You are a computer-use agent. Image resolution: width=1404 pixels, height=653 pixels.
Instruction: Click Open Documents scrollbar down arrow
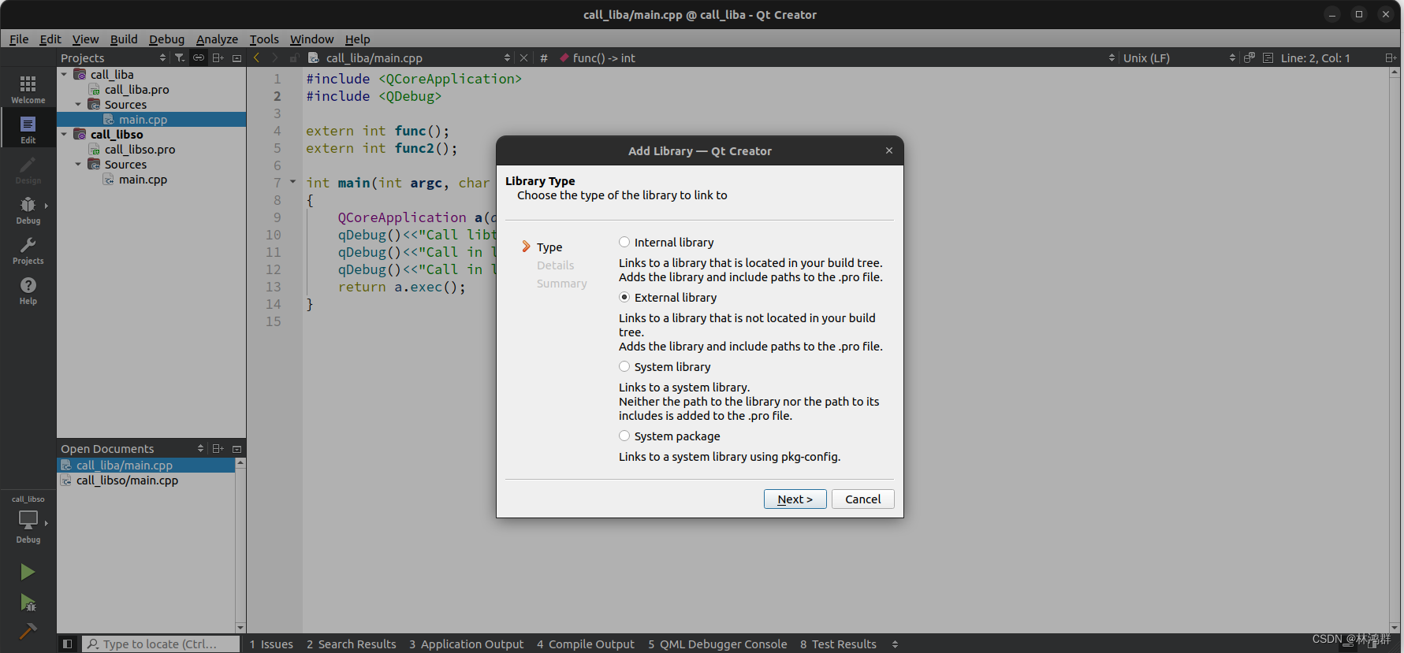pyautogui.click(x=240, y=628)
